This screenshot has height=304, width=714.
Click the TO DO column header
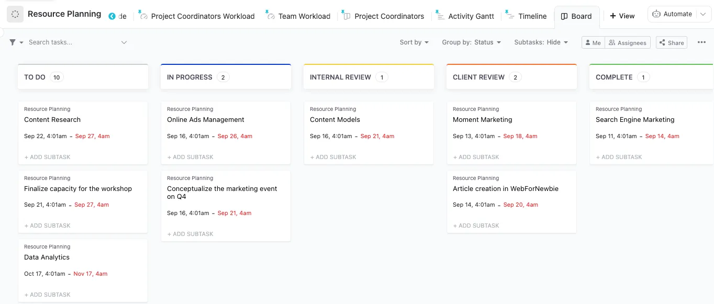tap(83, 77)
